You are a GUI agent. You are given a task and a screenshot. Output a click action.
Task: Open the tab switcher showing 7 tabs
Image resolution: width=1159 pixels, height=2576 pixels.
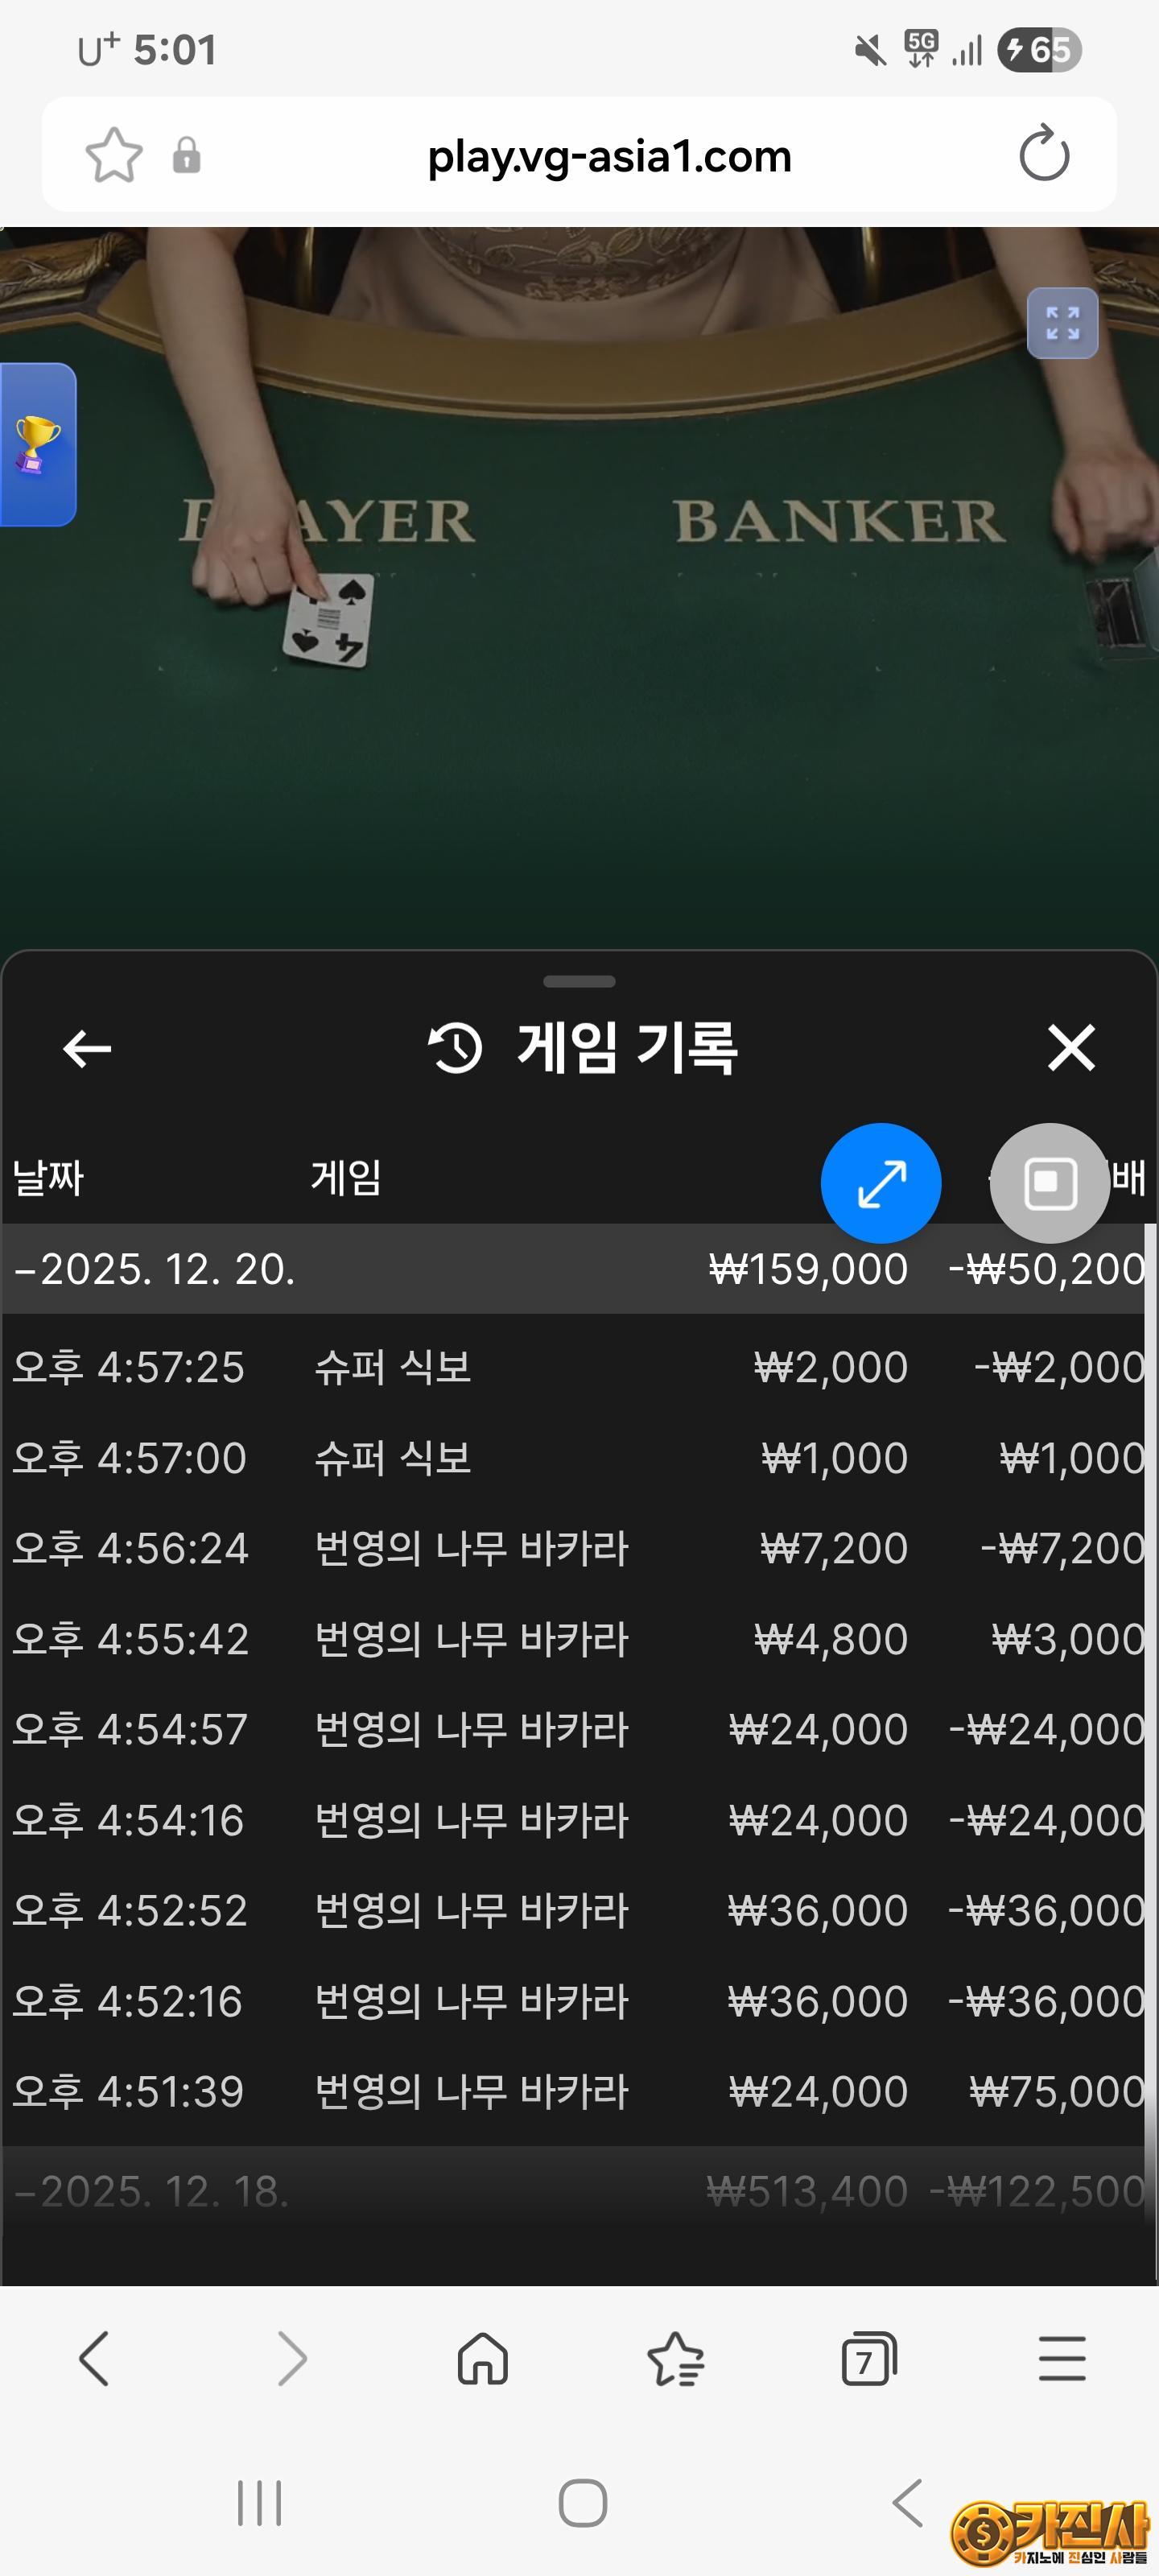(868, 2360)
